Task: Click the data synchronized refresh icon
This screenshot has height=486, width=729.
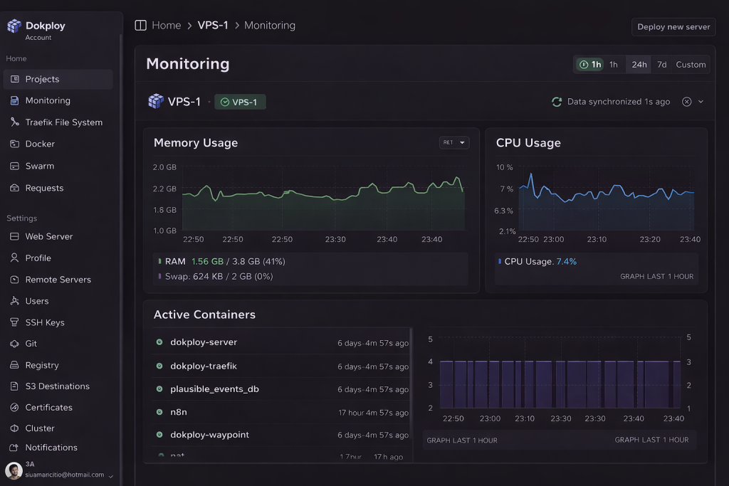Action: tap(557, 102)
